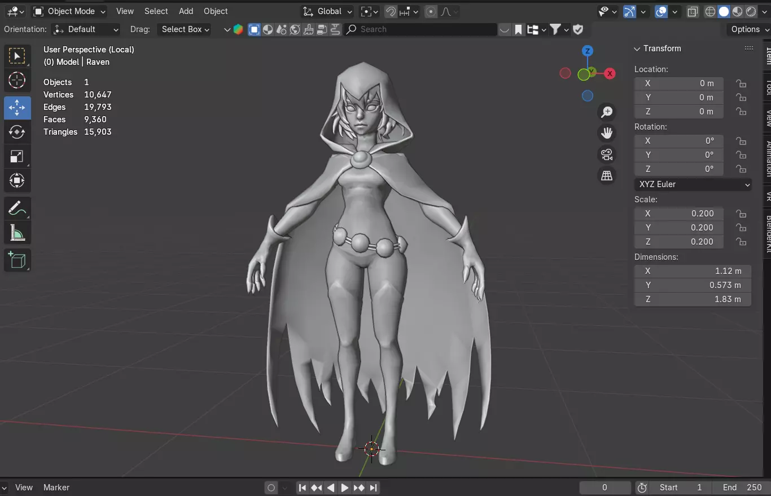Image resolution: width=771 pixels, height=496 pixels.
Task: Toggle X-ray mode
Action: (x=693, y=11)
